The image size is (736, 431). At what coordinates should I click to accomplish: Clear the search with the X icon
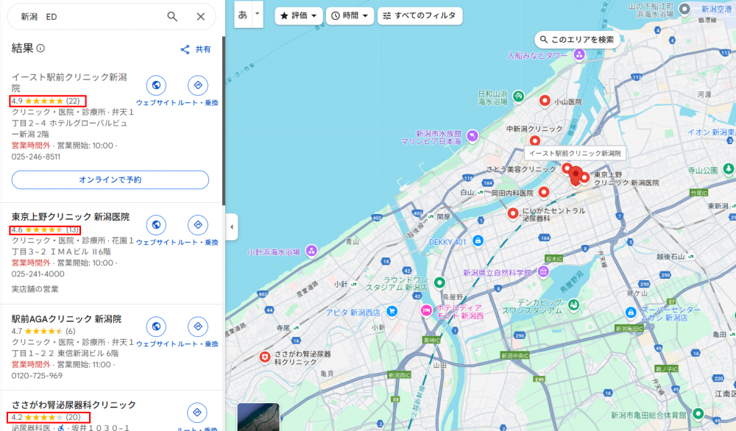pos(200,16)
